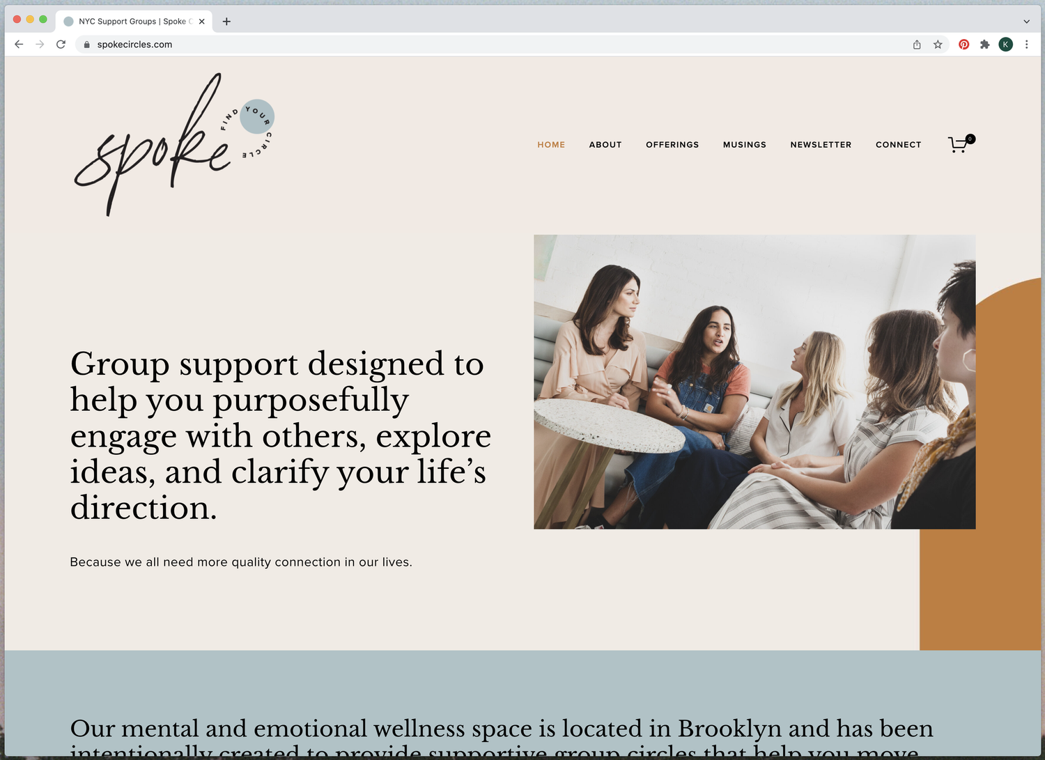The width and height of the screenshot is (1045, 760).
Task: Click the Spoke logo
Action: 174,144
